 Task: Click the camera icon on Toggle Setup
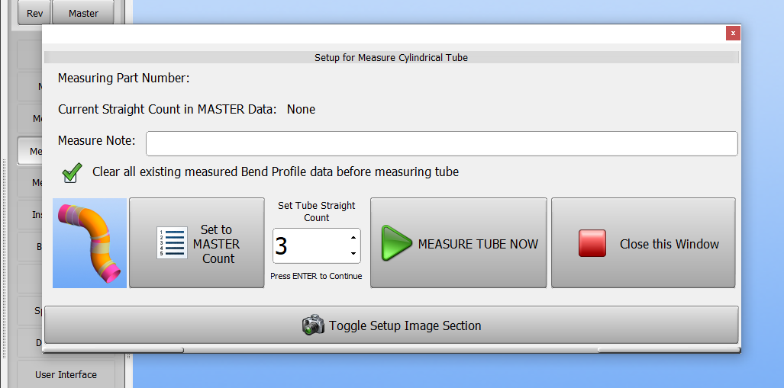click(314, 325)
